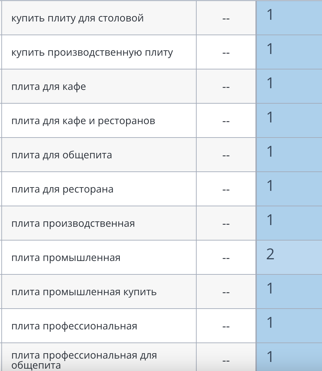Click the "плита для кафе" keyword
322x371 pixels.
[x=49, y=87]
